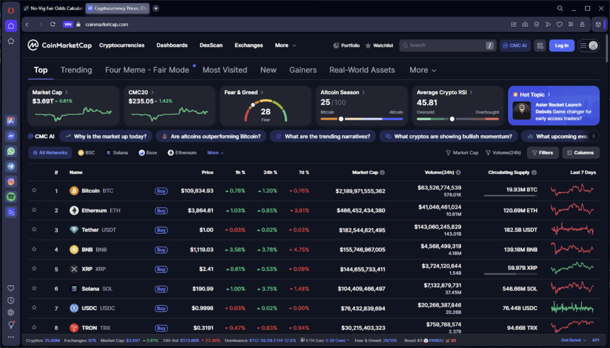
Task: Click the CMC AI button
Action: (515, 45)
